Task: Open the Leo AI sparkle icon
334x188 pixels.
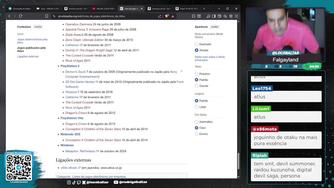Action: tap(225, 16)
